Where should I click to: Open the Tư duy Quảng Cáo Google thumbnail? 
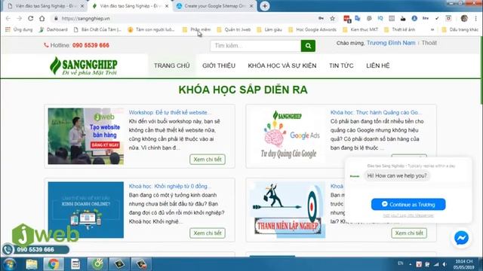[288, 136]
